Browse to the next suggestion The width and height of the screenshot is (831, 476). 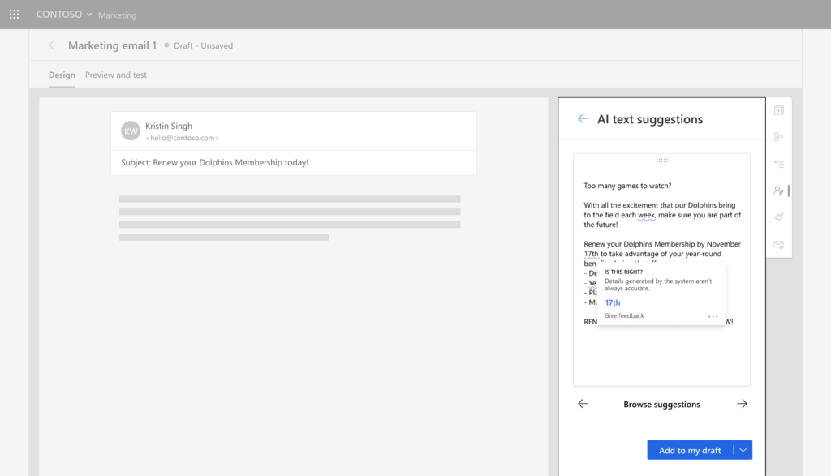(x=742, y=404)
